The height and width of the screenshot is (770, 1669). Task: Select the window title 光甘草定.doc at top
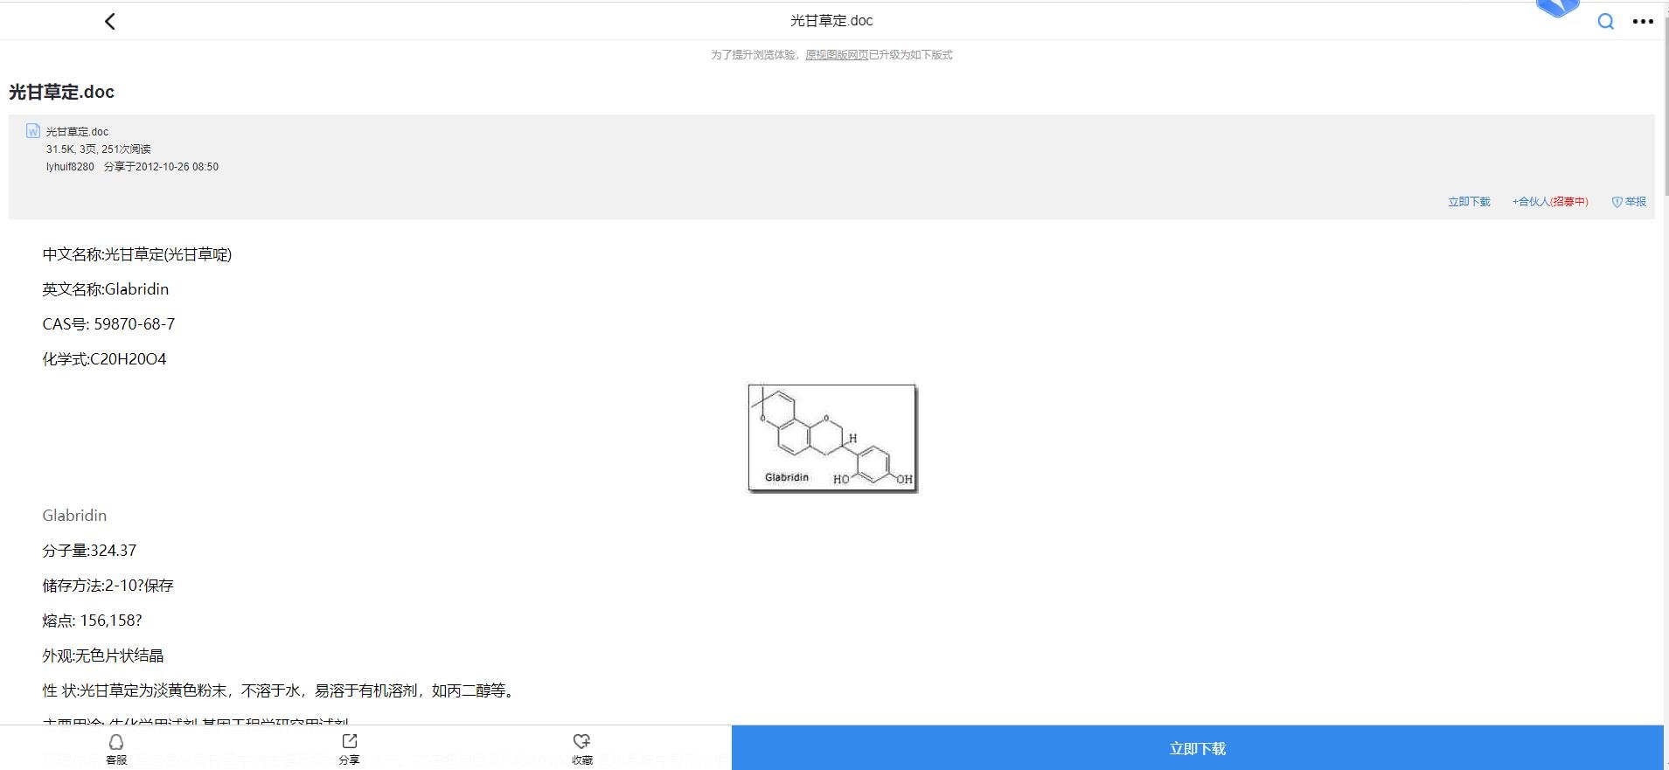click(x=831, y=21)
